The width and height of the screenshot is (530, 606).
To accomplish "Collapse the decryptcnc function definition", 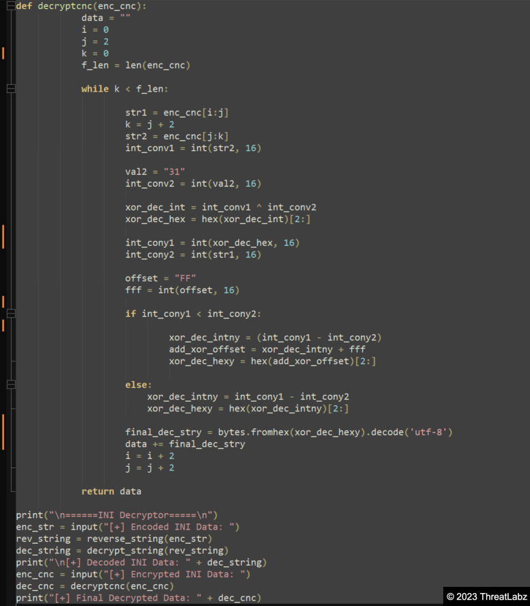I will [x=10, y=6].
